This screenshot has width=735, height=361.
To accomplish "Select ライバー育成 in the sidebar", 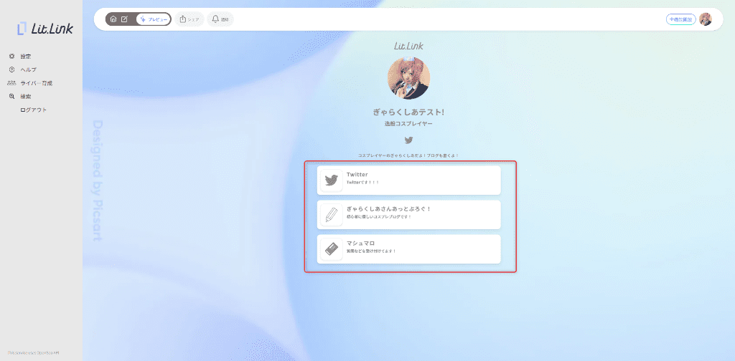I will [36, 83].
